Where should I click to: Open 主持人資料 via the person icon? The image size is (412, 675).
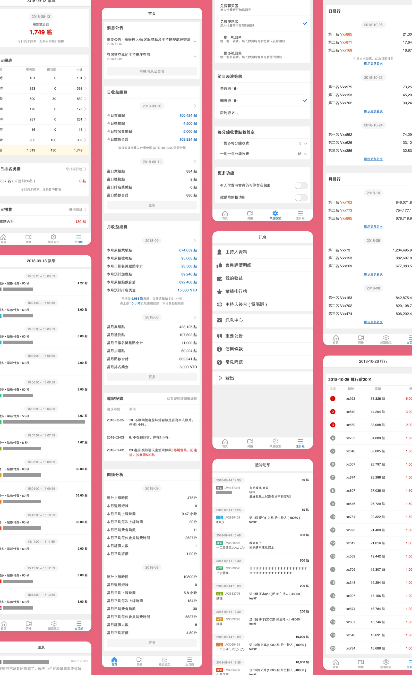pyautogui.click(x=219, y=252)
